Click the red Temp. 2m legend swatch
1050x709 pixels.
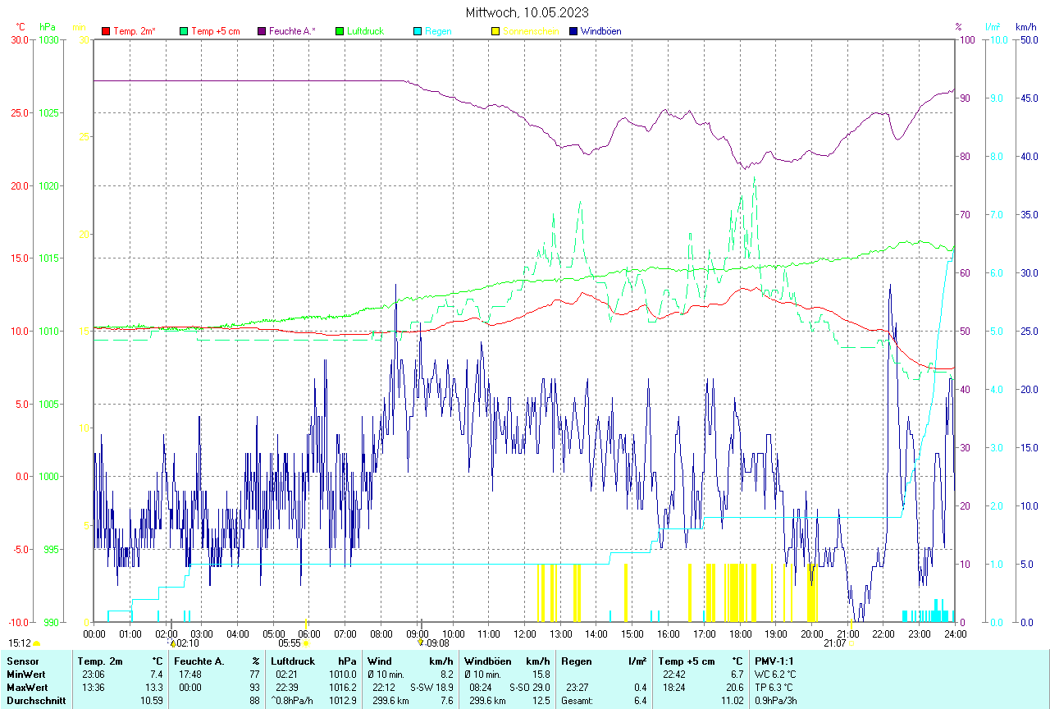click(x=106, y=31)
